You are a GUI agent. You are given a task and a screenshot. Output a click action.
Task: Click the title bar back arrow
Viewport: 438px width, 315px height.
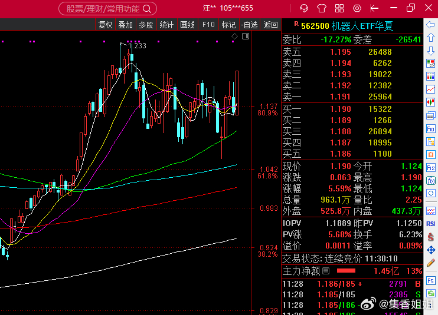[374, 8]
